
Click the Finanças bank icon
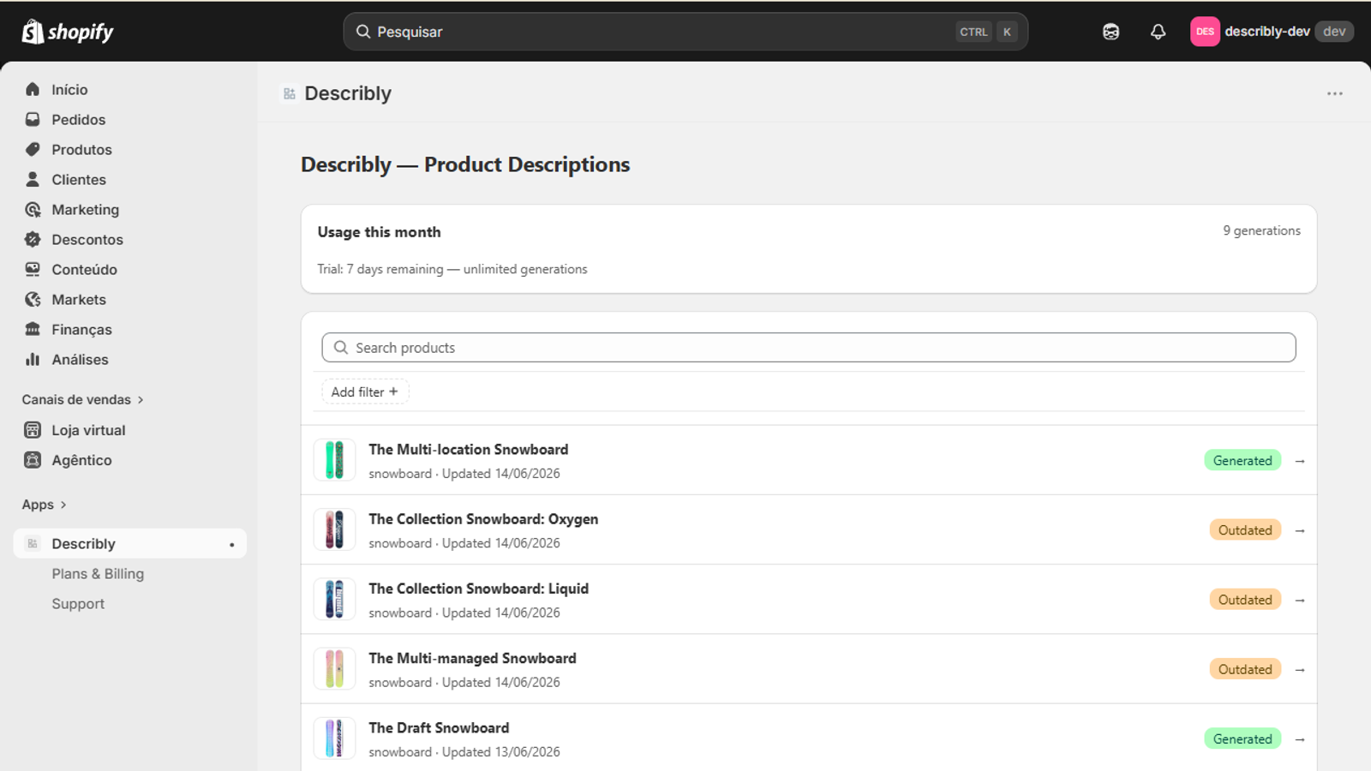click(33, 329)
